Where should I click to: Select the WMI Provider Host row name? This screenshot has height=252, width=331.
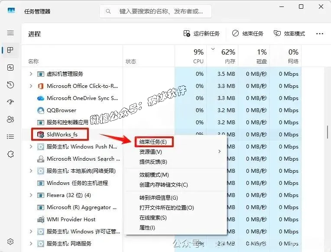[71, 220]
